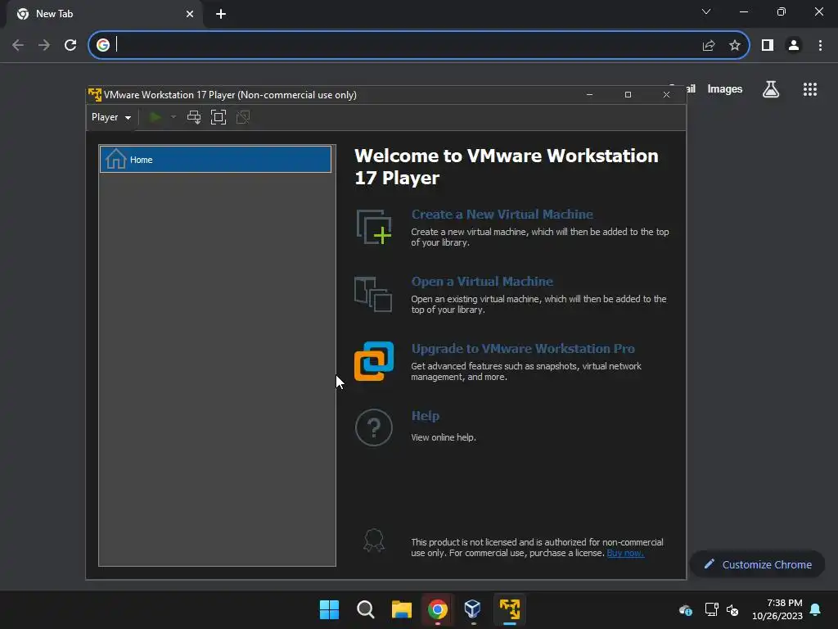Click the Google icon in address bar
Screen dimensions: 838x629
[x=103, y=45]
